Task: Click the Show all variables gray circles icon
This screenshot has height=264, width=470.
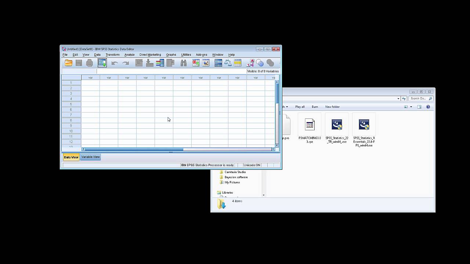Action: coord(270,63)
